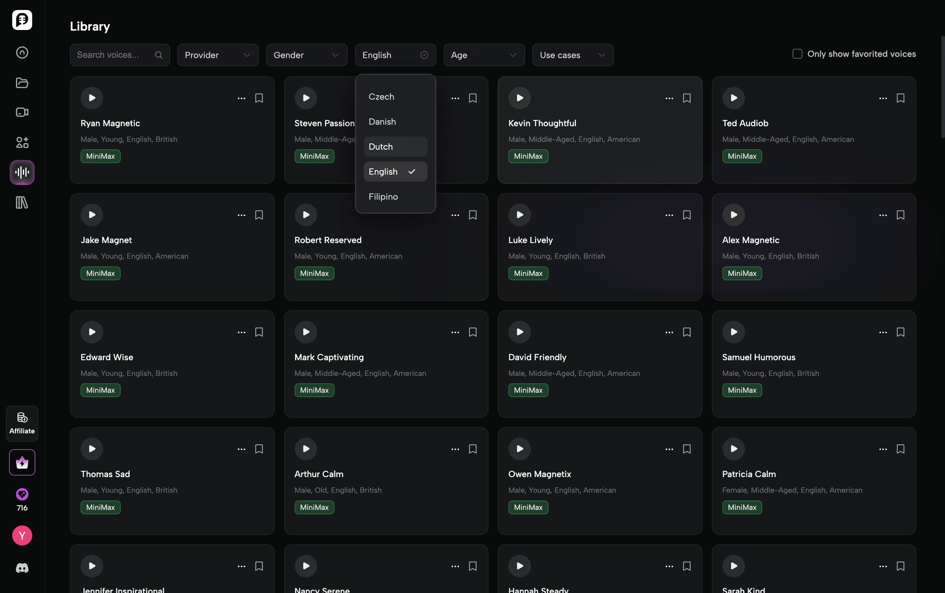
Task: Select the voice waveform sidebar icon
Action: coord(22,172)
